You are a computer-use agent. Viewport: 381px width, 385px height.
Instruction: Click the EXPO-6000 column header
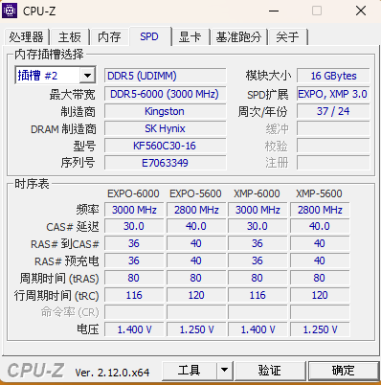(x=133, y=193)
